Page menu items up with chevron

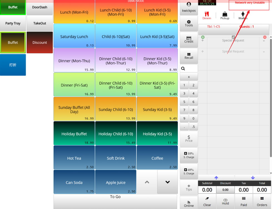tap(147, 182)
